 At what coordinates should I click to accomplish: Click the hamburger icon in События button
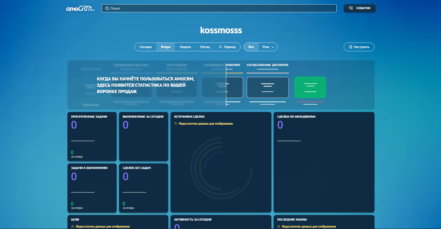click(351, 8)
